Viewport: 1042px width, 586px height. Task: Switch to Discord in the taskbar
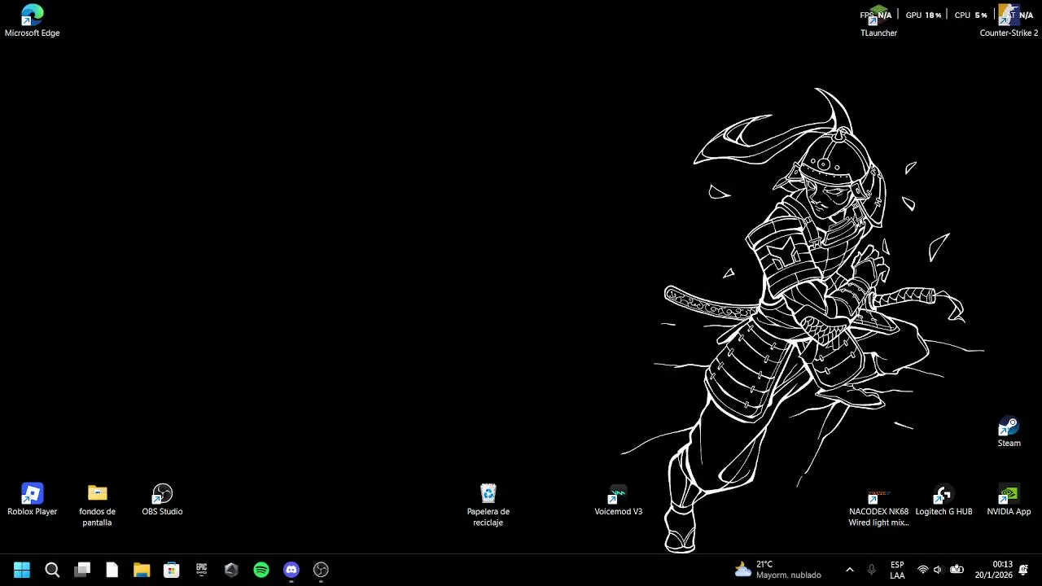coord(291,570)
